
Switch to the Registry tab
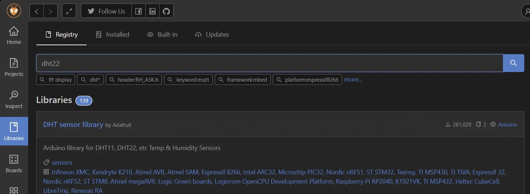click(x=61, y=35)
